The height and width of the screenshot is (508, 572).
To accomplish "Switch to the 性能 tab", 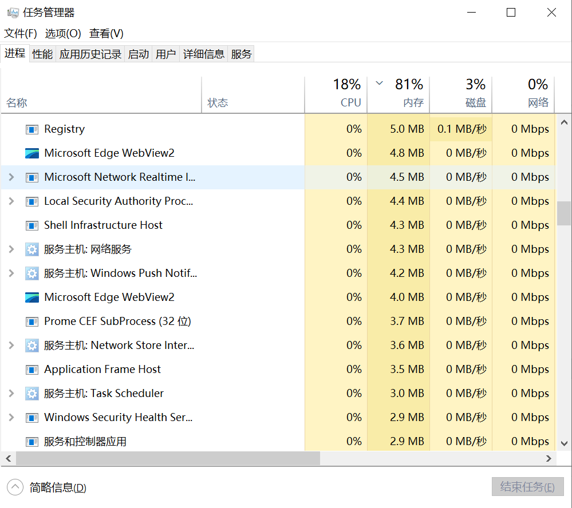I will tap(42, 54).
